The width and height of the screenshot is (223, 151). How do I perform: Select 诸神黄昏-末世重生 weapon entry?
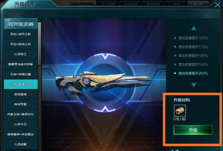[21, 134]
